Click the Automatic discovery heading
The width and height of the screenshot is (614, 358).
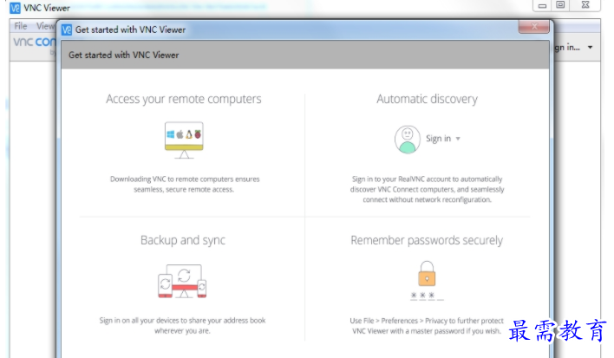(x=427, y=99)
